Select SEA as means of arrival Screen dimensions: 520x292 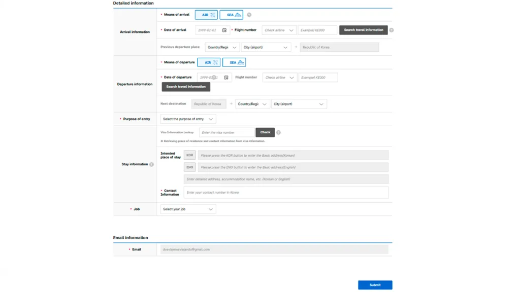click(x=231, y=15)
